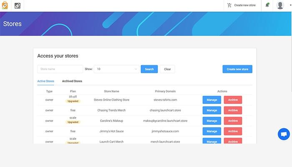Click the Chasing Trends Merch store name
This screenshot has height=167, width=292.
[111, 110]
